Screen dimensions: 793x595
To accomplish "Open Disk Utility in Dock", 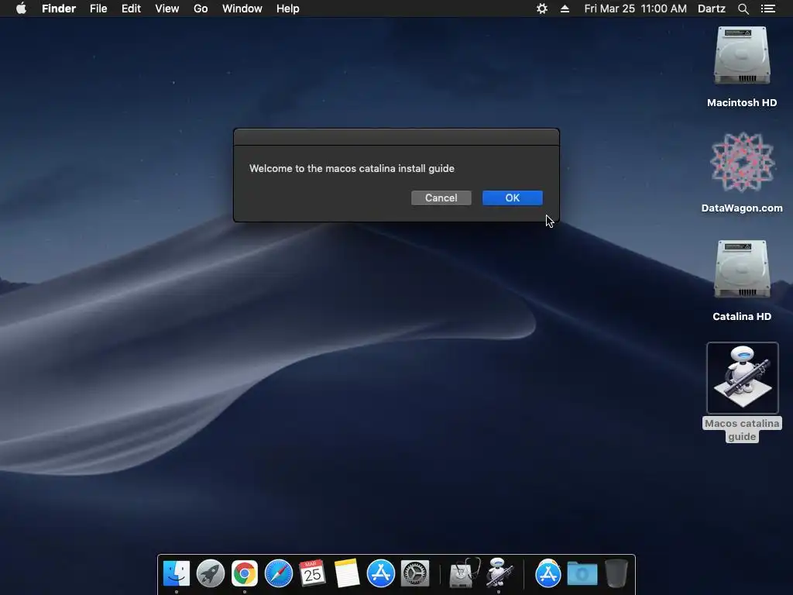I will point(465,573).
